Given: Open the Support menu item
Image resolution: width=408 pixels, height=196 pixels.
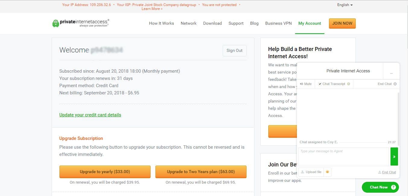Looking at the screenshot, I should tap(236, 23).
